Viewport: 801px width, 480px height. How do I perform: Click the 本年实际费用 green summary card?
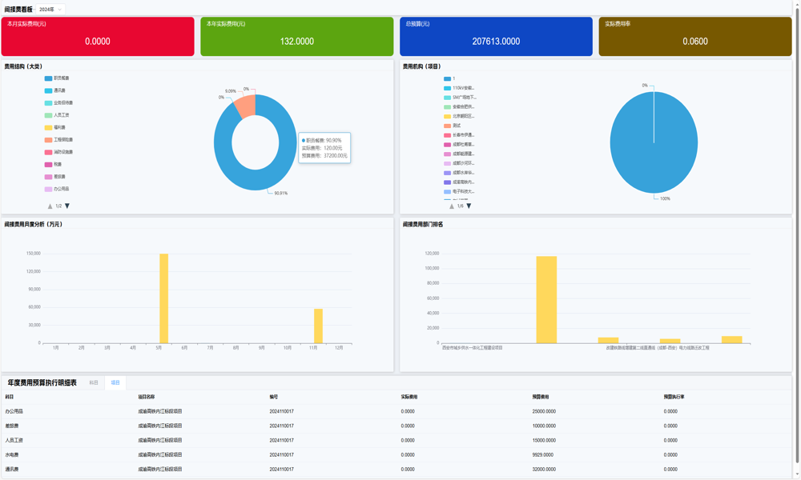coord(296,37)
